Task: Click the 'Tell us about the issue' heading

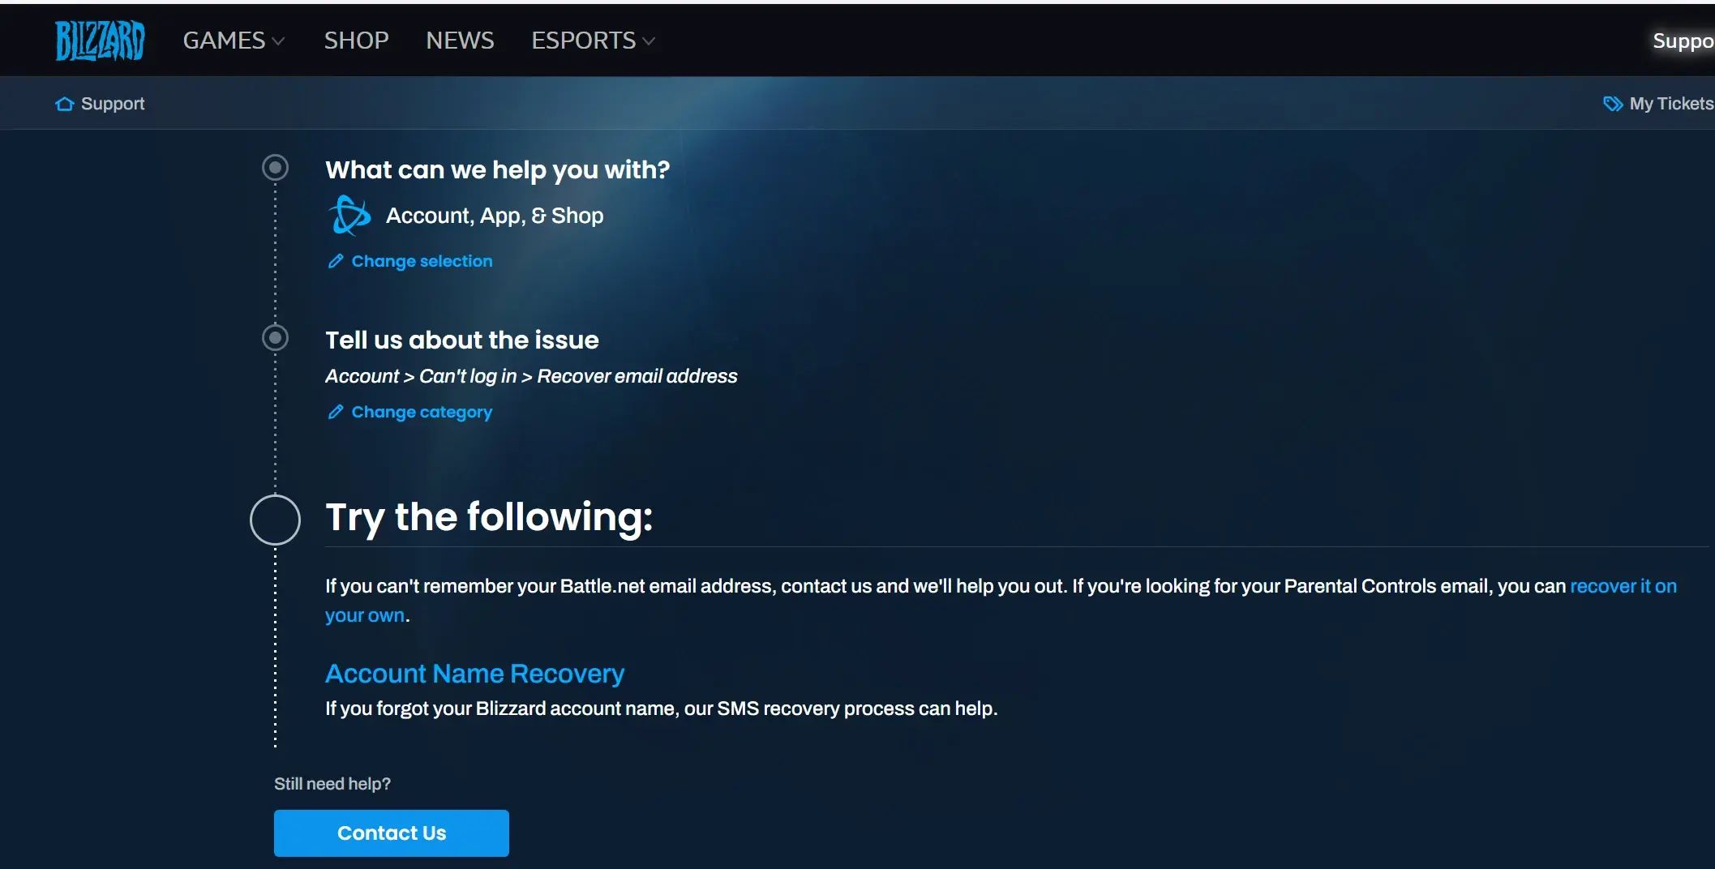Action: (x=462, y=340)
